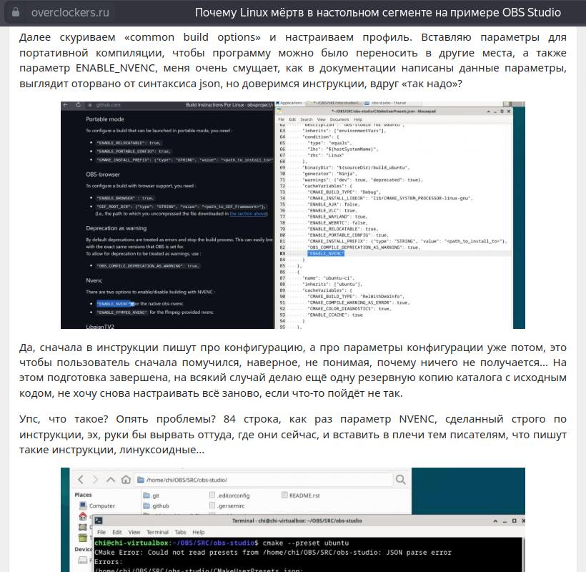Viewport: 586px width, 572px height.
Task: Open the second embedded screenshot with Terminal window
Action: 292,520
